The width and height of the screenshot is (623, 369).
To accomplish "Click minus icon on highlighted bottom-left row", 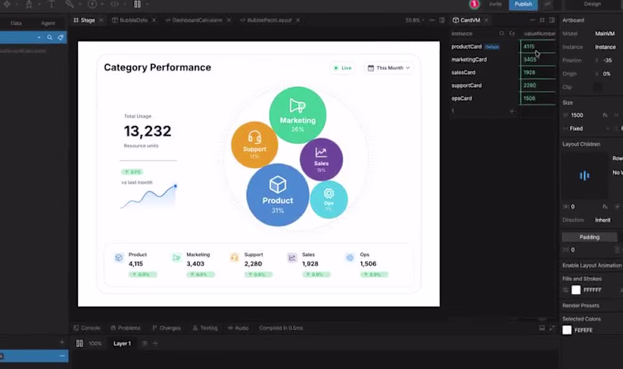I will (62, 356).
